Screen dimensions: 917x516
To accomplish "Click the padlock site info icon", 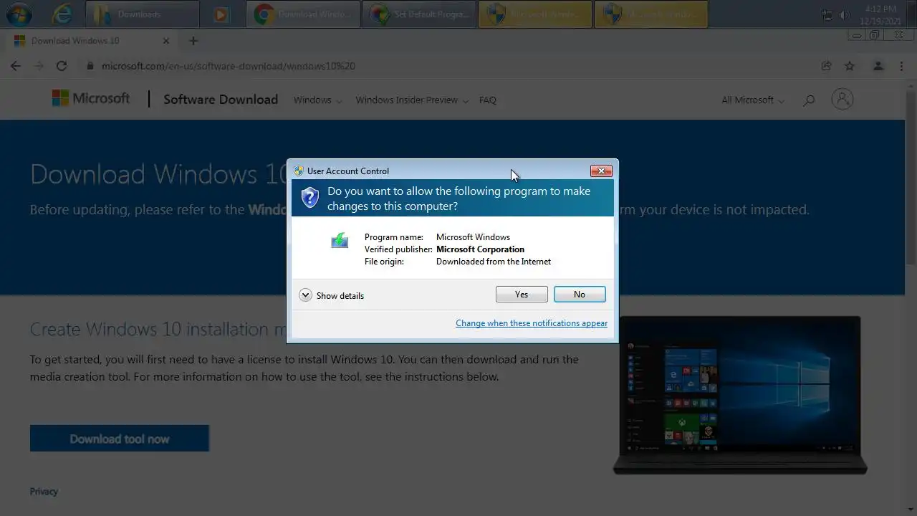I will [x=90, y=66].
